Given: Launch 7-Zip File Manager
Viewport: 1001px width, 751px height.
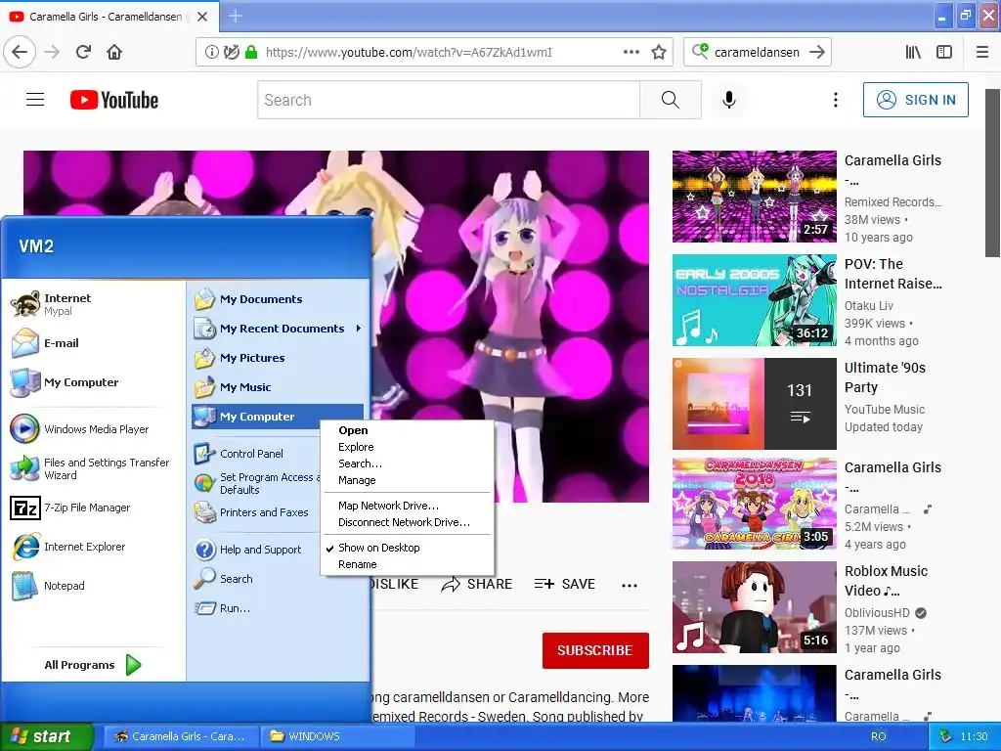Looking at the screenshot, I should coord(94,508).
